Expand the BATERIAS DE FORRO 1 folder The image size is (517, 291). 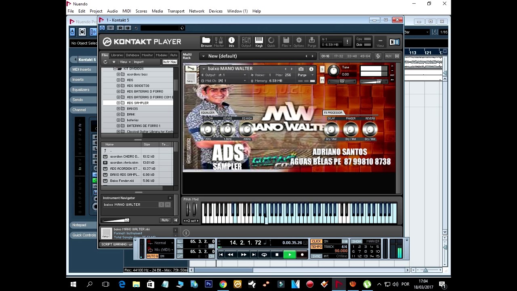point(118,126)
